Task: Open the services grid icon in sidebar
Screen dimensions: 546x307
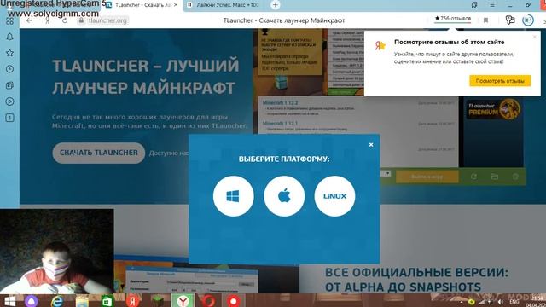Action: click(9, 20)
